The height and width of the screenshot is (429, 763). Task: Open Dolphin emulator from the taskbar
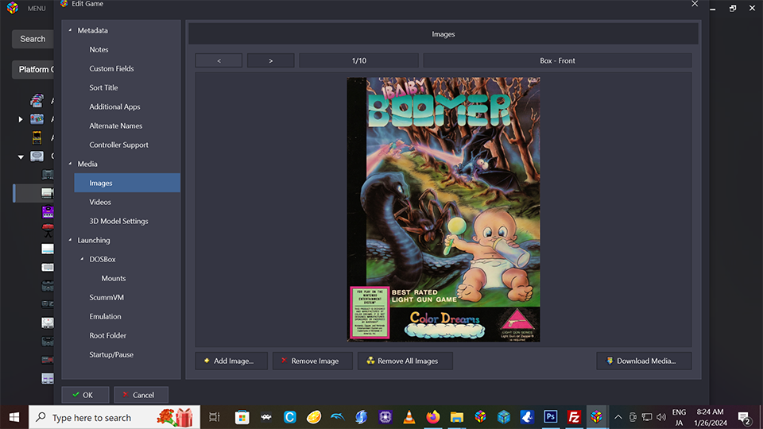coord(337,417)
